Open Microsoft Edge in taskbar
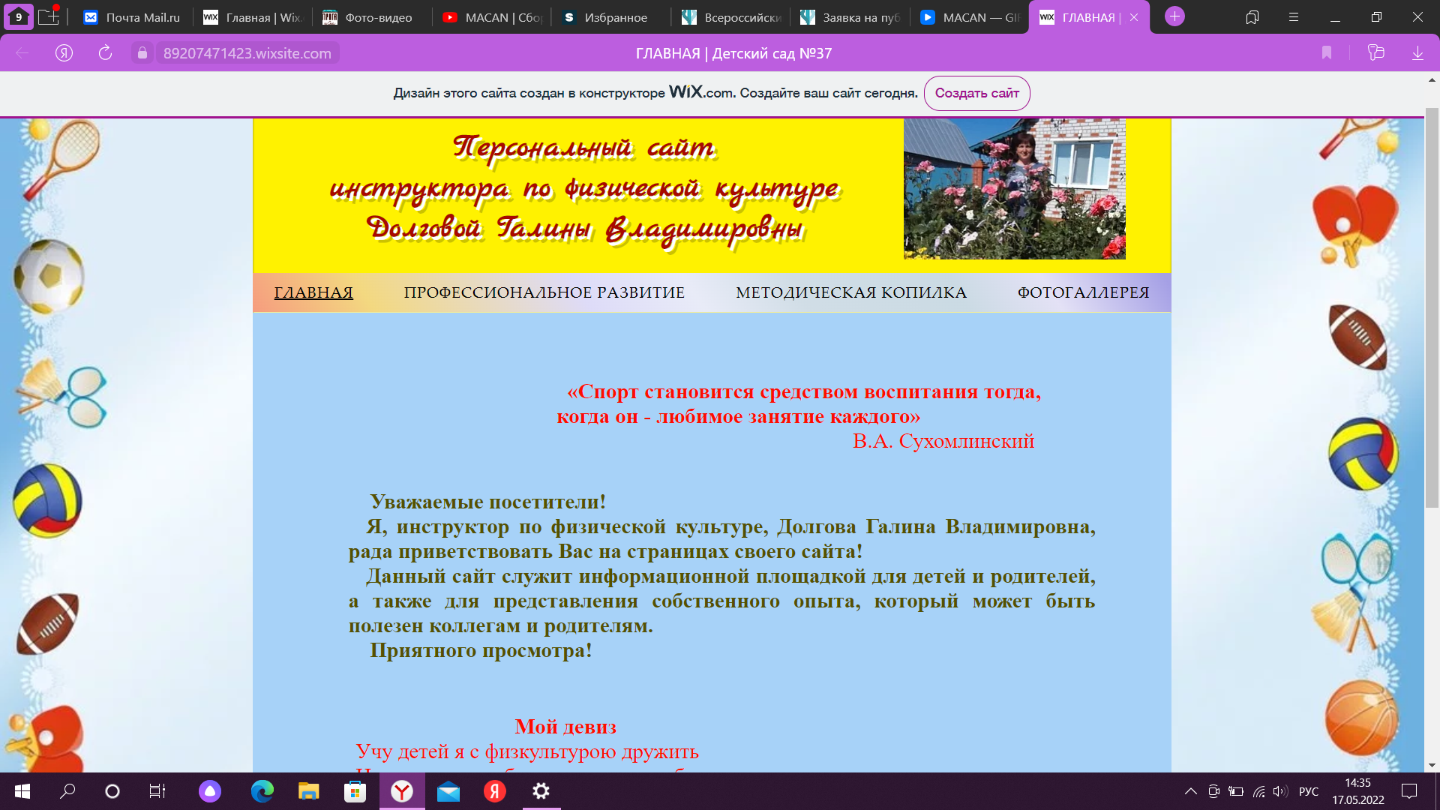1440x810 pixels. 262,791
